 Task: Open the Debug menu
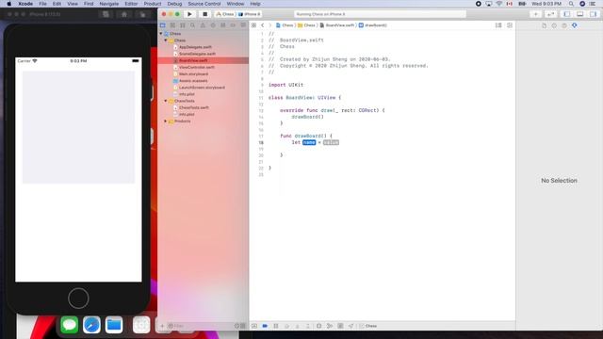pyautogui.click(x=174, y=4)
